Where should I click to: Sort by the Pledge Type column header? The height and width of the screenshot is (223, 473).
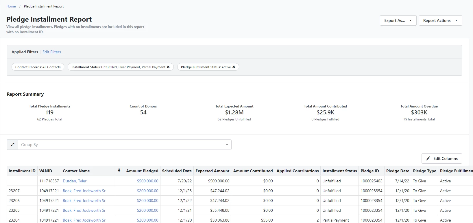tap(424, 171)
